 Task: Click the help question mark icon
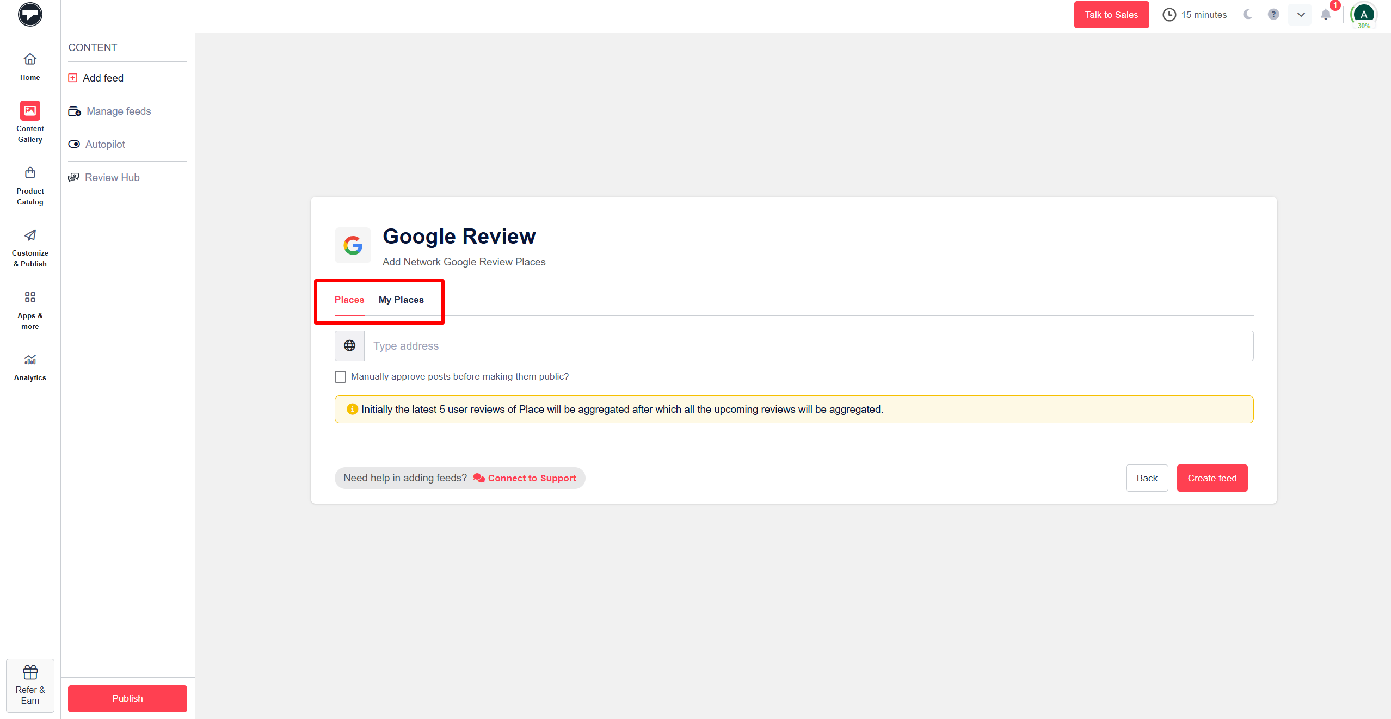1273,15
